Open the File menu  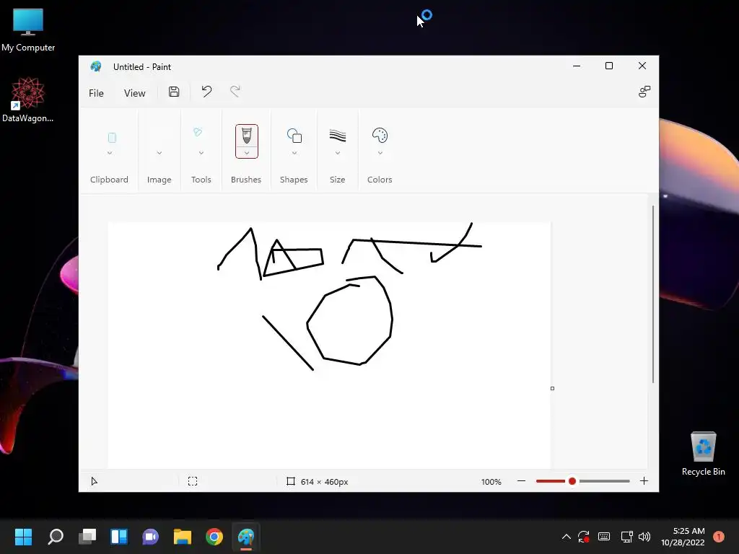pyautogui.click(x=96, y=93)
